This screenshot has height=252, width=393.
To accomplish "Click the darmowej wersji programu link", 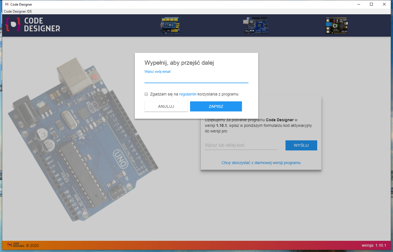I will click(261, 163).
